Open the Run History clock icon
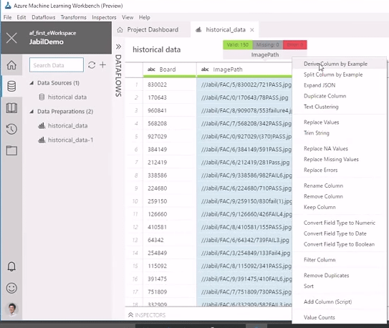 pos(11,129)
